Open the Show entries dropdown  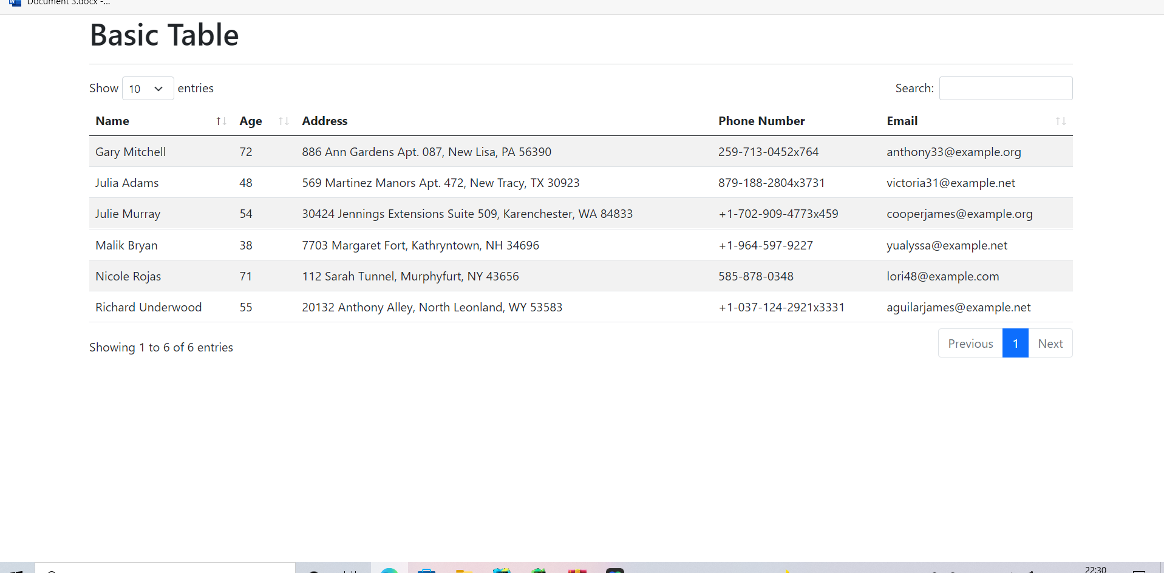(x=148, y=89)
